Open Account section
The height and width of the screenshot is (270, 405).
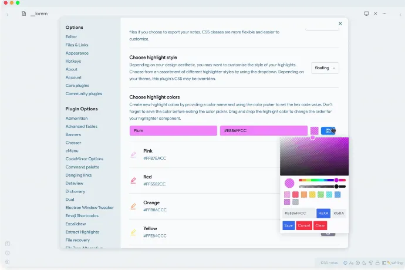point(73,77)
